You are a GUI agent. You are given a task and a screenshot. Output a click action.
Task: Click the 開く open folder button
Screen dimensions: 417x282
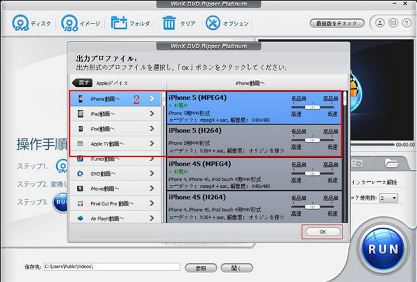[x=236, y=268]
